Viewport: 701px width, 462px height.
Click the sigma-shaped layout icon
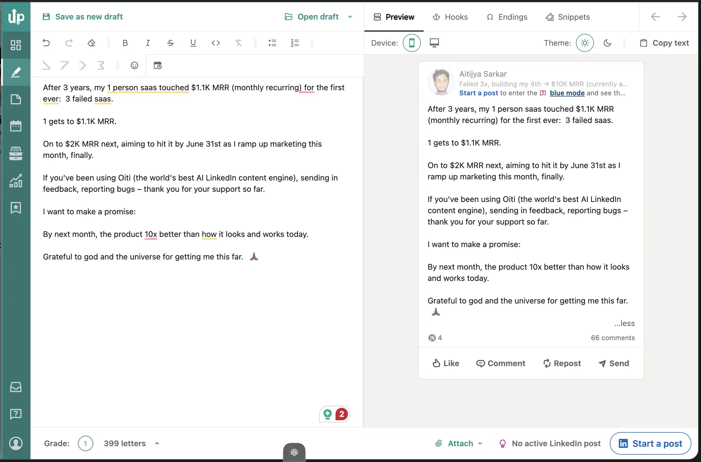coord(101,65)
